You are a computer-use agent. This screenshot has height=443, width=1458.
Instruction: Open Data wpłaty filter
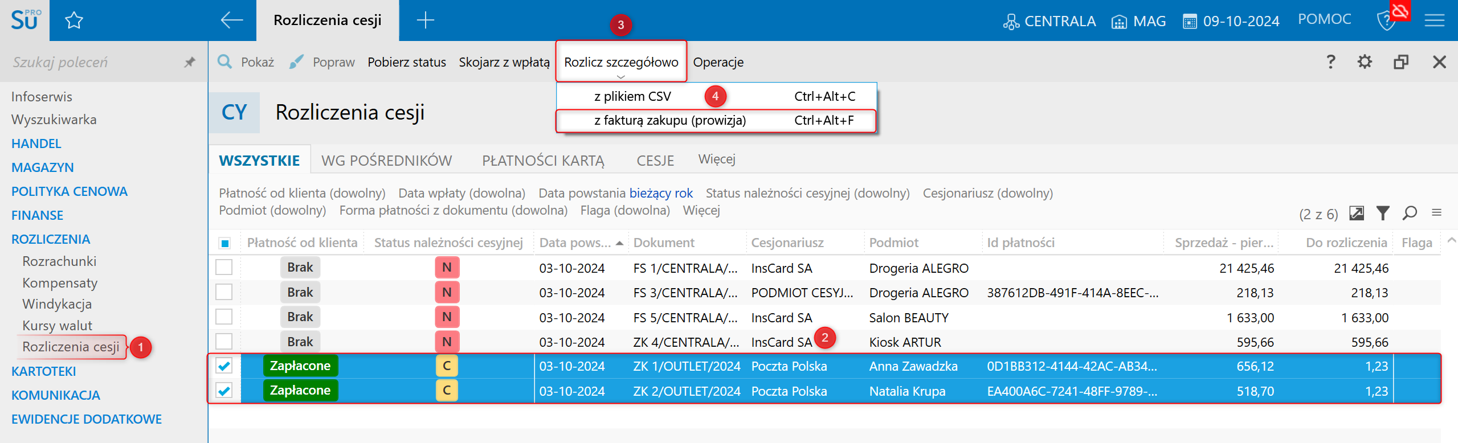[x=462, y=193]
